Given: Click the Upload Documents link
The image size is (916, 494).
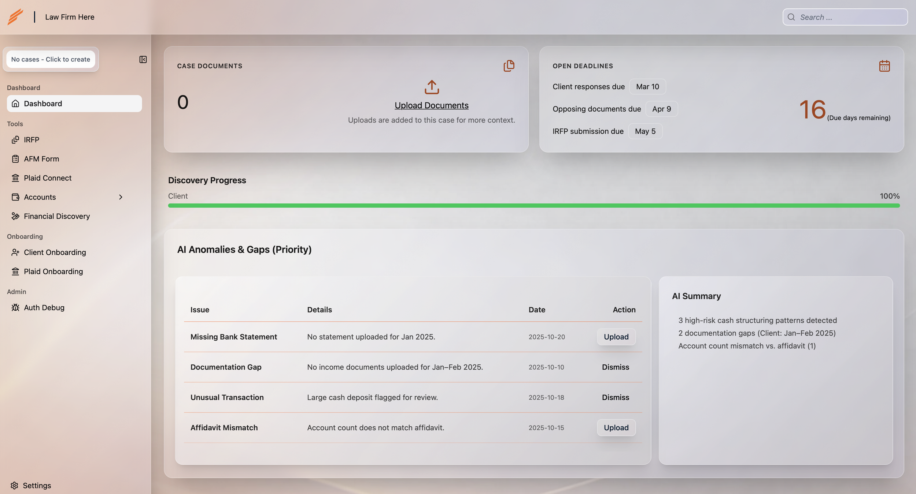Looking at the screenshot, I should [x=431, y=105].
